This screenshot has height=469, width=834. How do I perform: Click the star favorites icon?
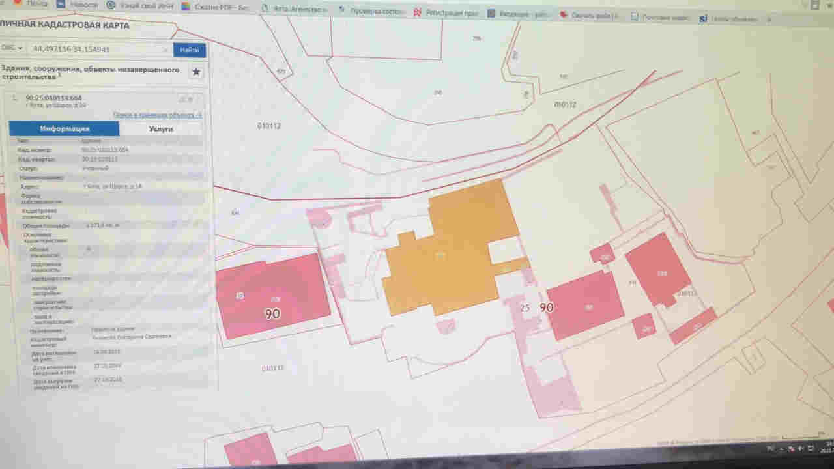point(196,72)
